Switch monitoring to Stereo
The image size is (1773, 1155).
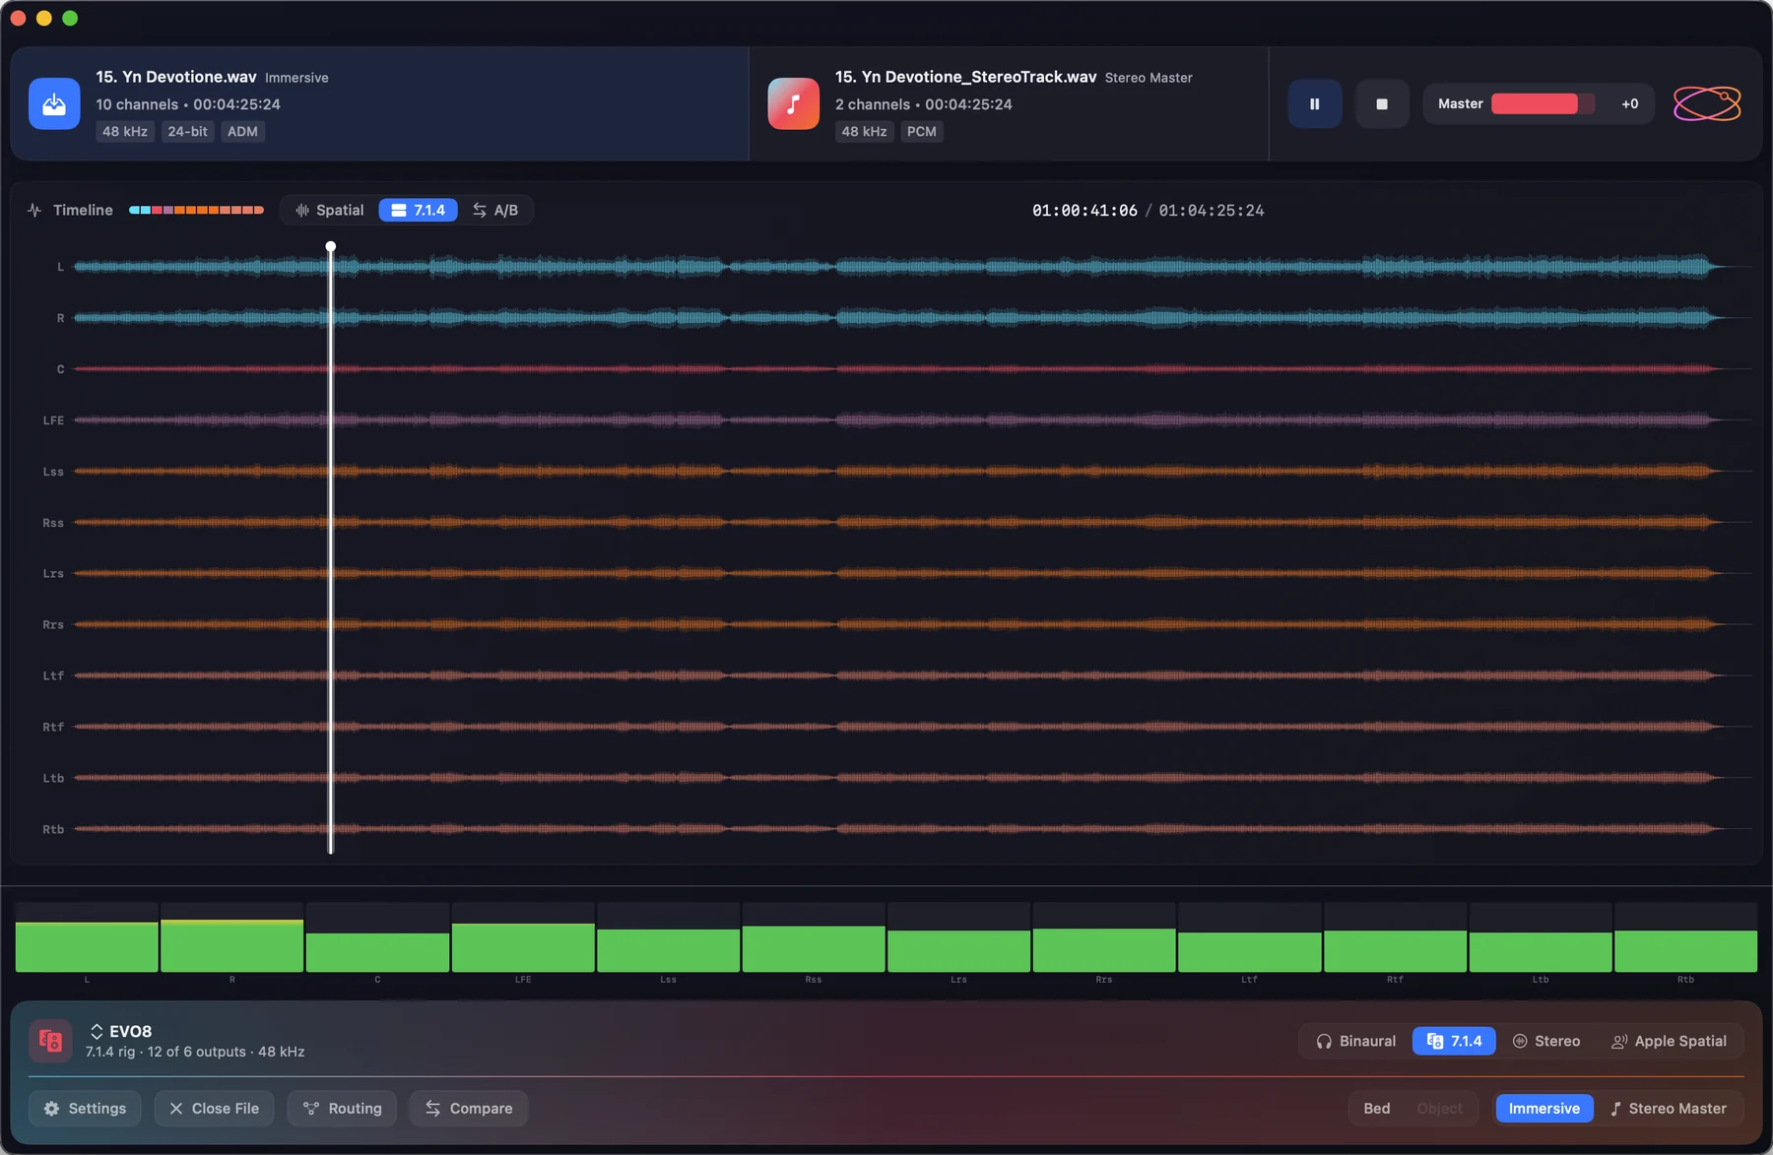tap(1546, 1041)
